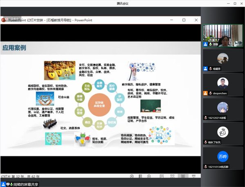Advance to next slide with right arrow
The height and width of the screenshot is (187, 245).
[149, 176]
